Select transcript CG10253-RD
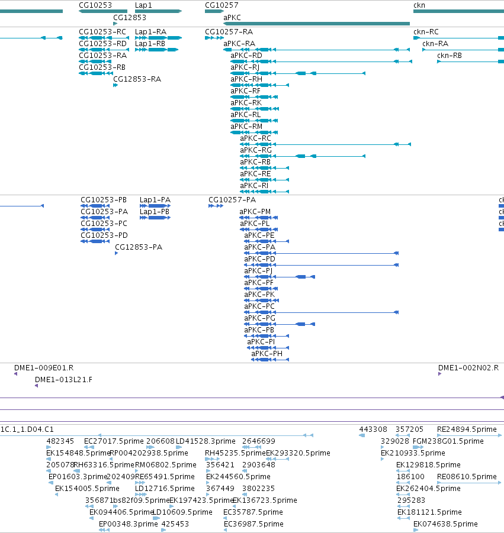504x533 pixels. pyautogui.click(x=104, y=50)
